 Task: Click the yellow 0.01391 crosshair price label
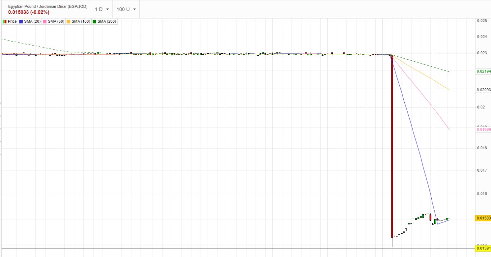[483, 248]
